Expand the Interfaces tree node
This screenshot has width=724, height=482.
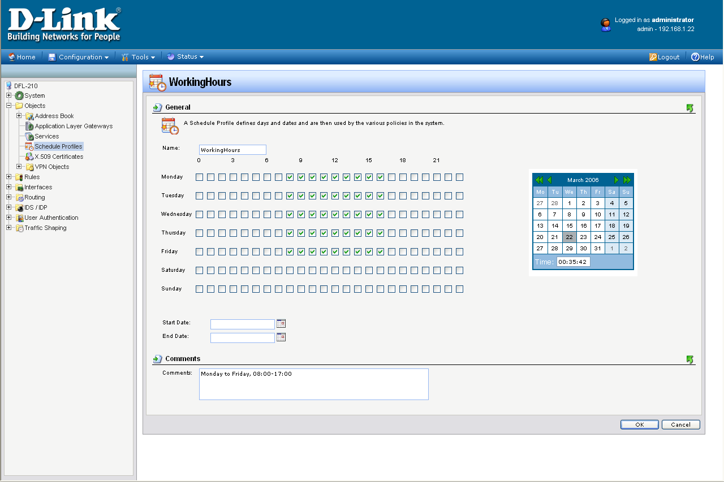pyautogui.click(x=9, y=187)
